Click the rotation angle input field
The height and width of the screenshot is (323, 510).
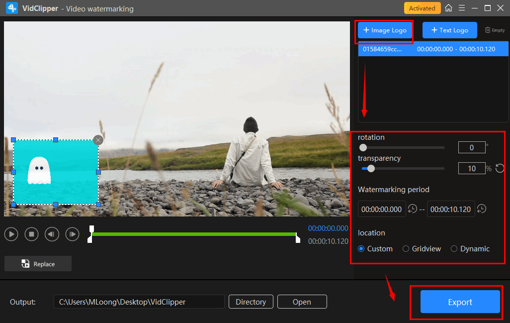pos(471,147)
